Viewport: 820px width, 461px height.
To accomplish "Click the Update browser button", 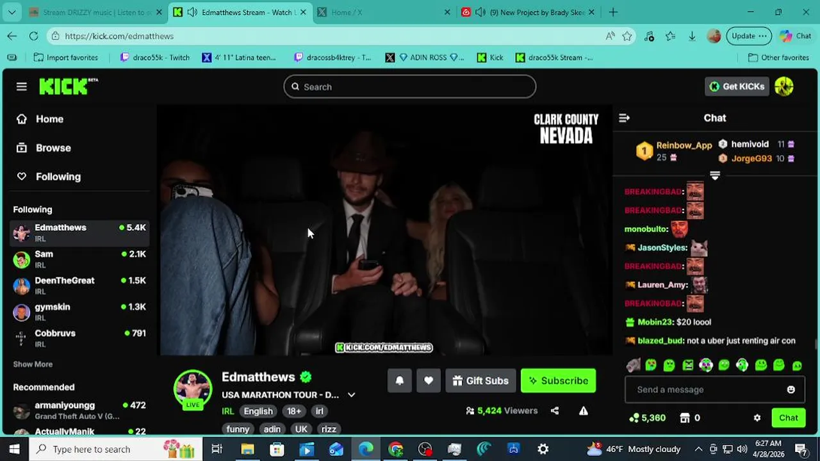I will tap(748, 36).
